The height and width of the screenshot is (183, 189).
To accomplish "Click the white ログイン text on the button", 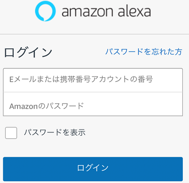I will [x=93, y=167].
